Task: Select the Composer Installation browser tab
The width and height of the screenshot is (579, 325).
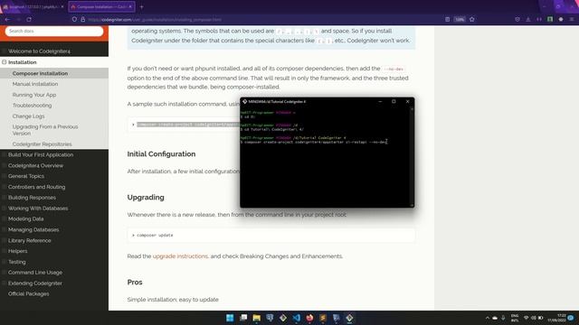Action: tap(101, 6)
